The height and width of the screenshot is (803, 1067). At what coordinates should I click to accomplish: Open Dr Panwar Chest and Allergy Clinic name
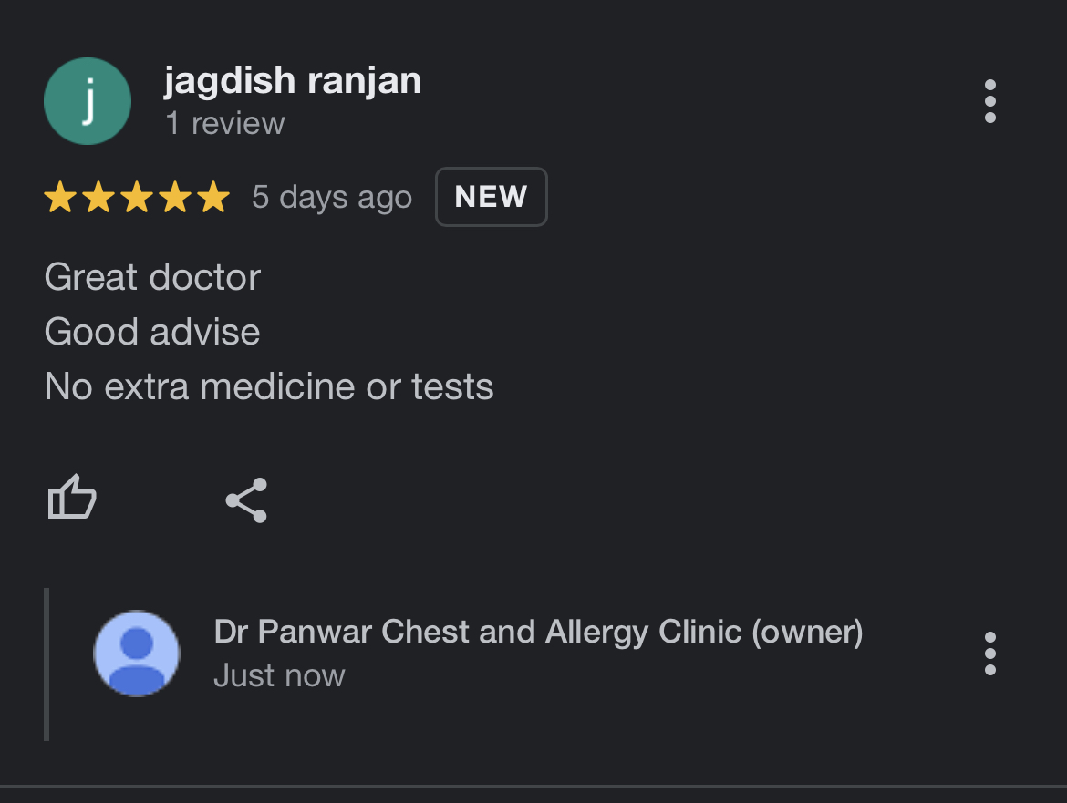pos(538,632)
